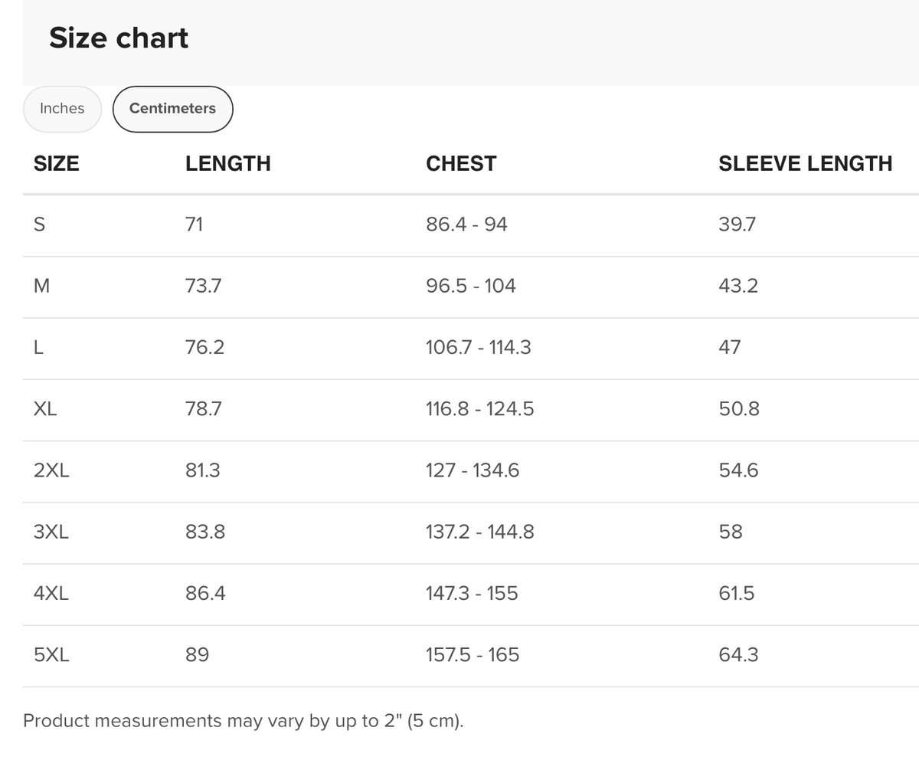Select the 5XL size row label
This screenshot has width=919, height=770.
[51, 655]
